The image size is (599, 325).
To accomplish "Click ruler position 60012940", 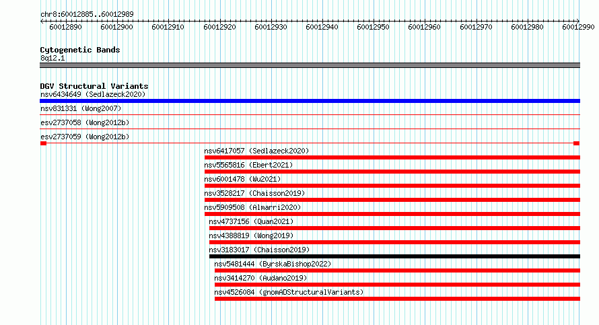I will (322, 27).
